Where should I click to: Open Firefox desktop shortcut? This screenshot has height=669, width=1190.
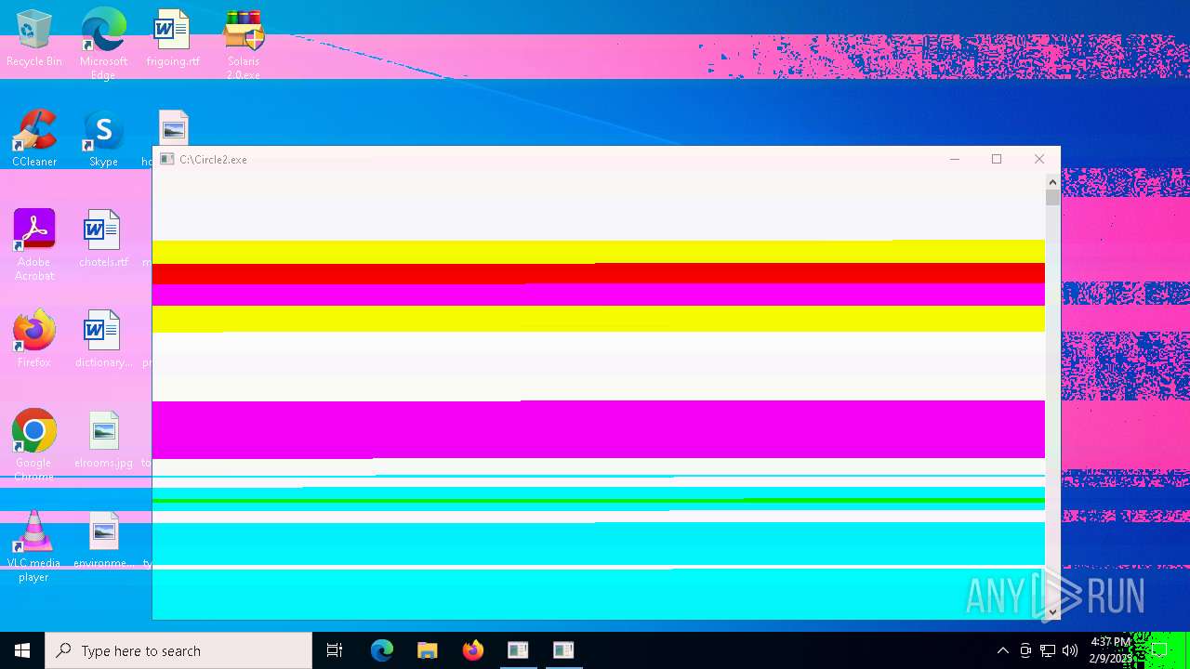coord(34,338)
